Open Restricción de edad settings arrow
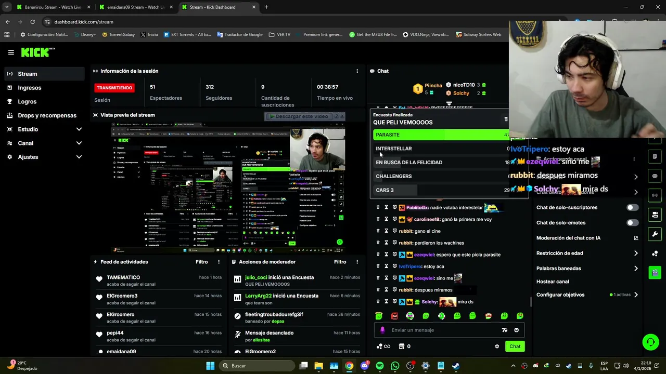The image size is (666, 374). [636, 253]
